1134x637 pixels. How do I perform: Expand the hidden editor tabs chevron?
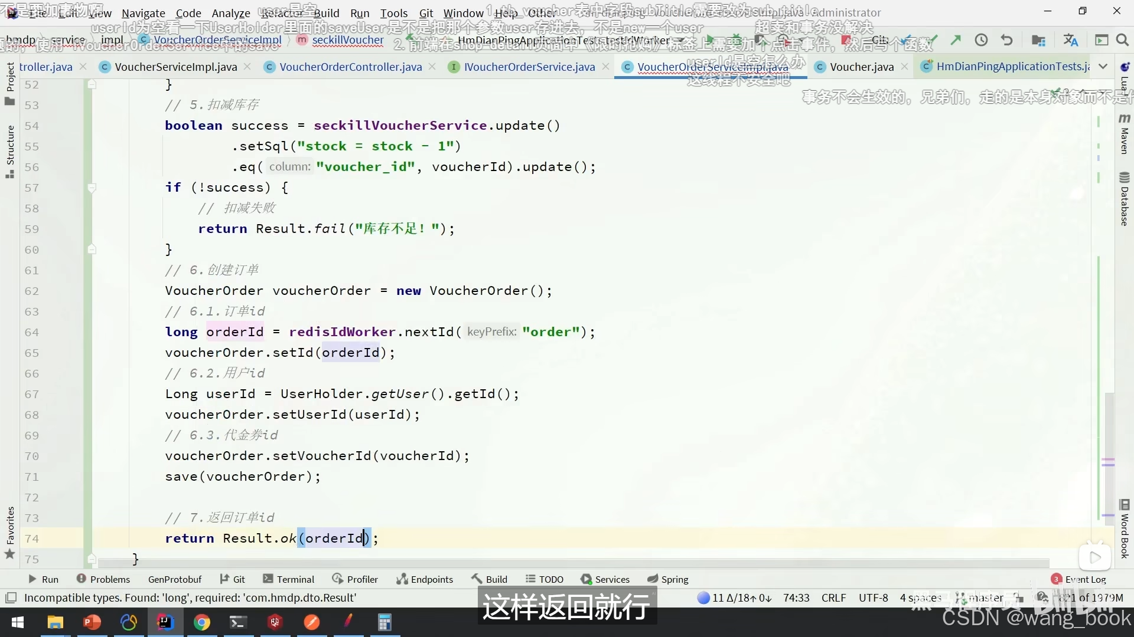coord(1103,67)
